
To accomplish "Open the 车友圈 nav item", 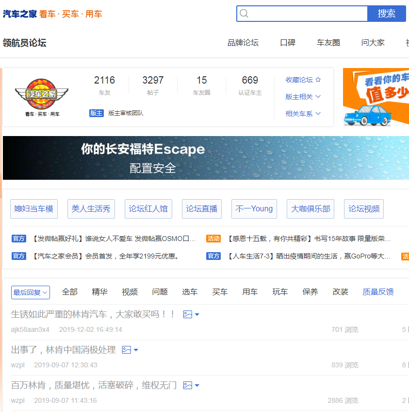I will coord(328,43).
